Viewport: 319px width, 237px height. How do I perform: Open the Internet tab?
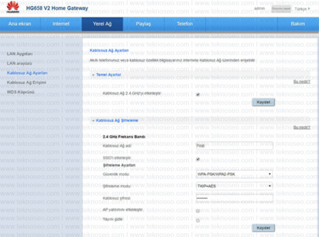coord(61,24)
